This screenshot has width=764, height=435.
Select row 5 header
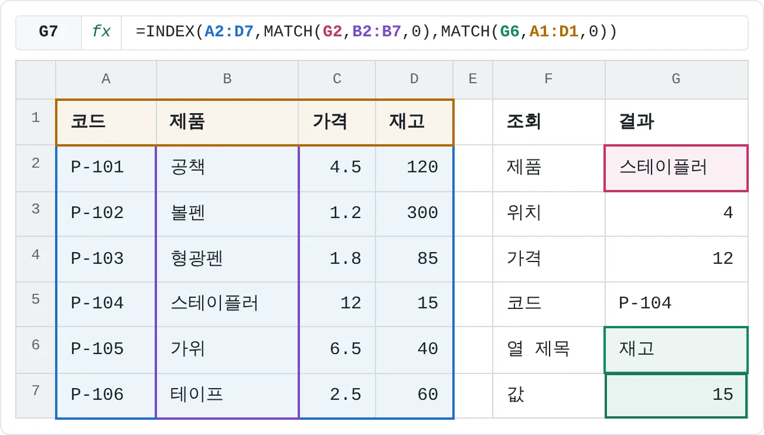[x=36, y=304]
